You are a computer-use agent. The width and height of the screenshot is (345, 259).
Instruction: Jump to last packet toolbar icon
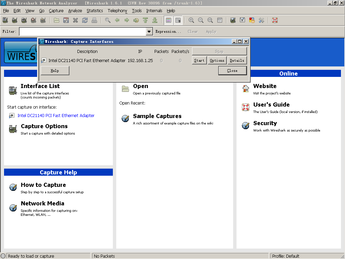[x=155, y=20]
